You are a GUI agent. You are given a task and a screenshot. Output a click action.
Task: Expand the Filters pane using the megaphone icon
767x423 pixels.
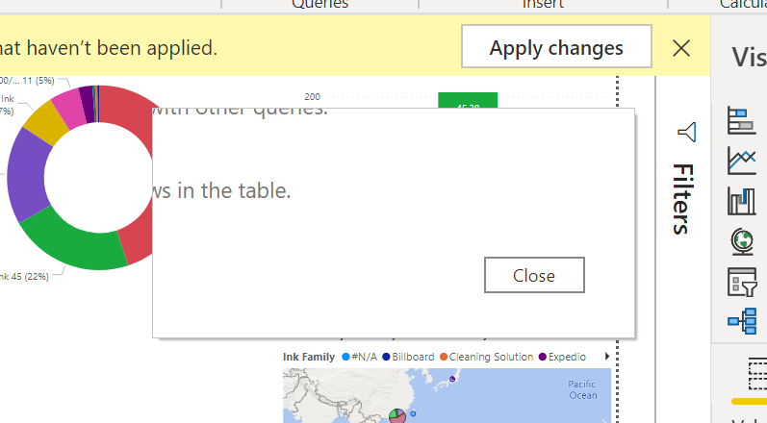pyautogui.click(x=687, y=132)
